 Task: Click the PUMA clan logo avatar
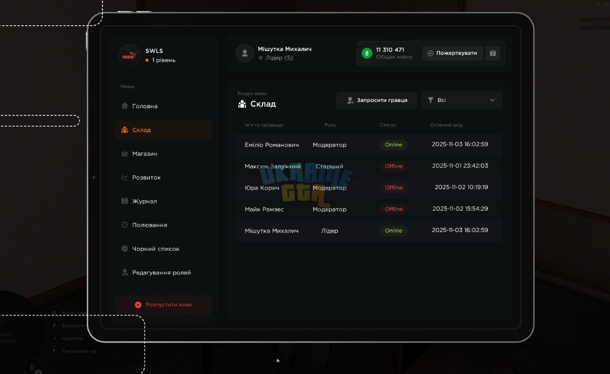[130, 55]
